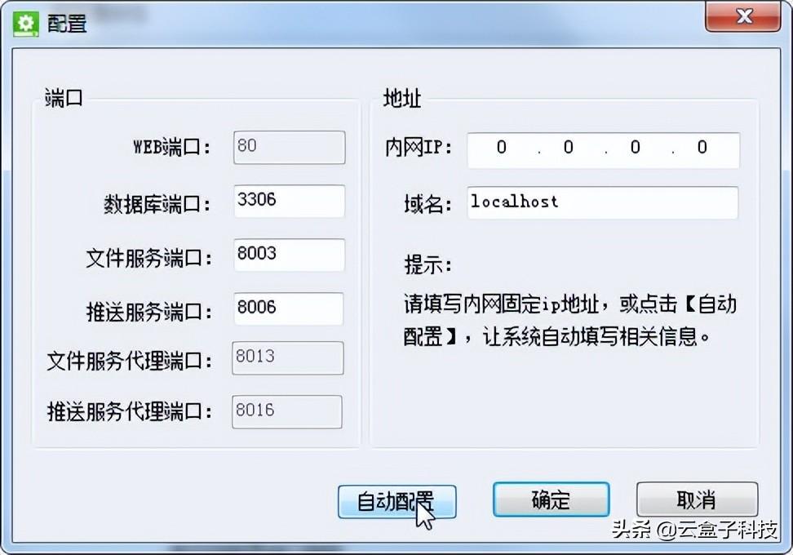Click the green gear app icon in title bar

click(25, 24)
